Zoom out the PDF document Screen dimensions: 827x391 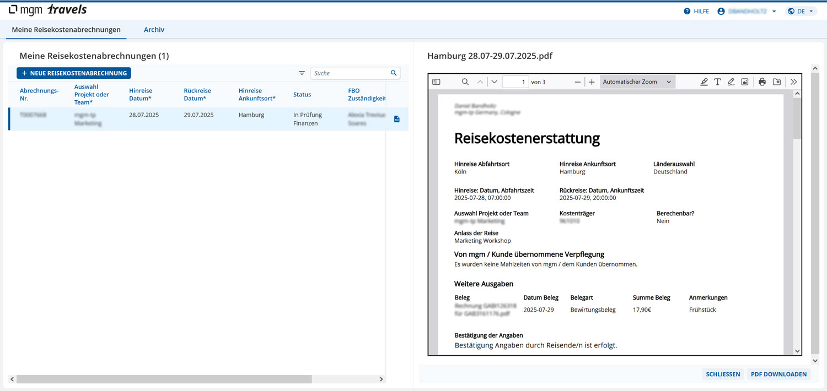pos(577,82)
